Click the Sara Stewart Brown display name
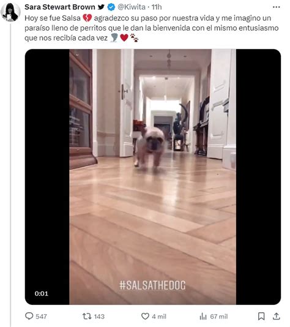The width and height of the screenshot is (290, 327). (60, 7)
